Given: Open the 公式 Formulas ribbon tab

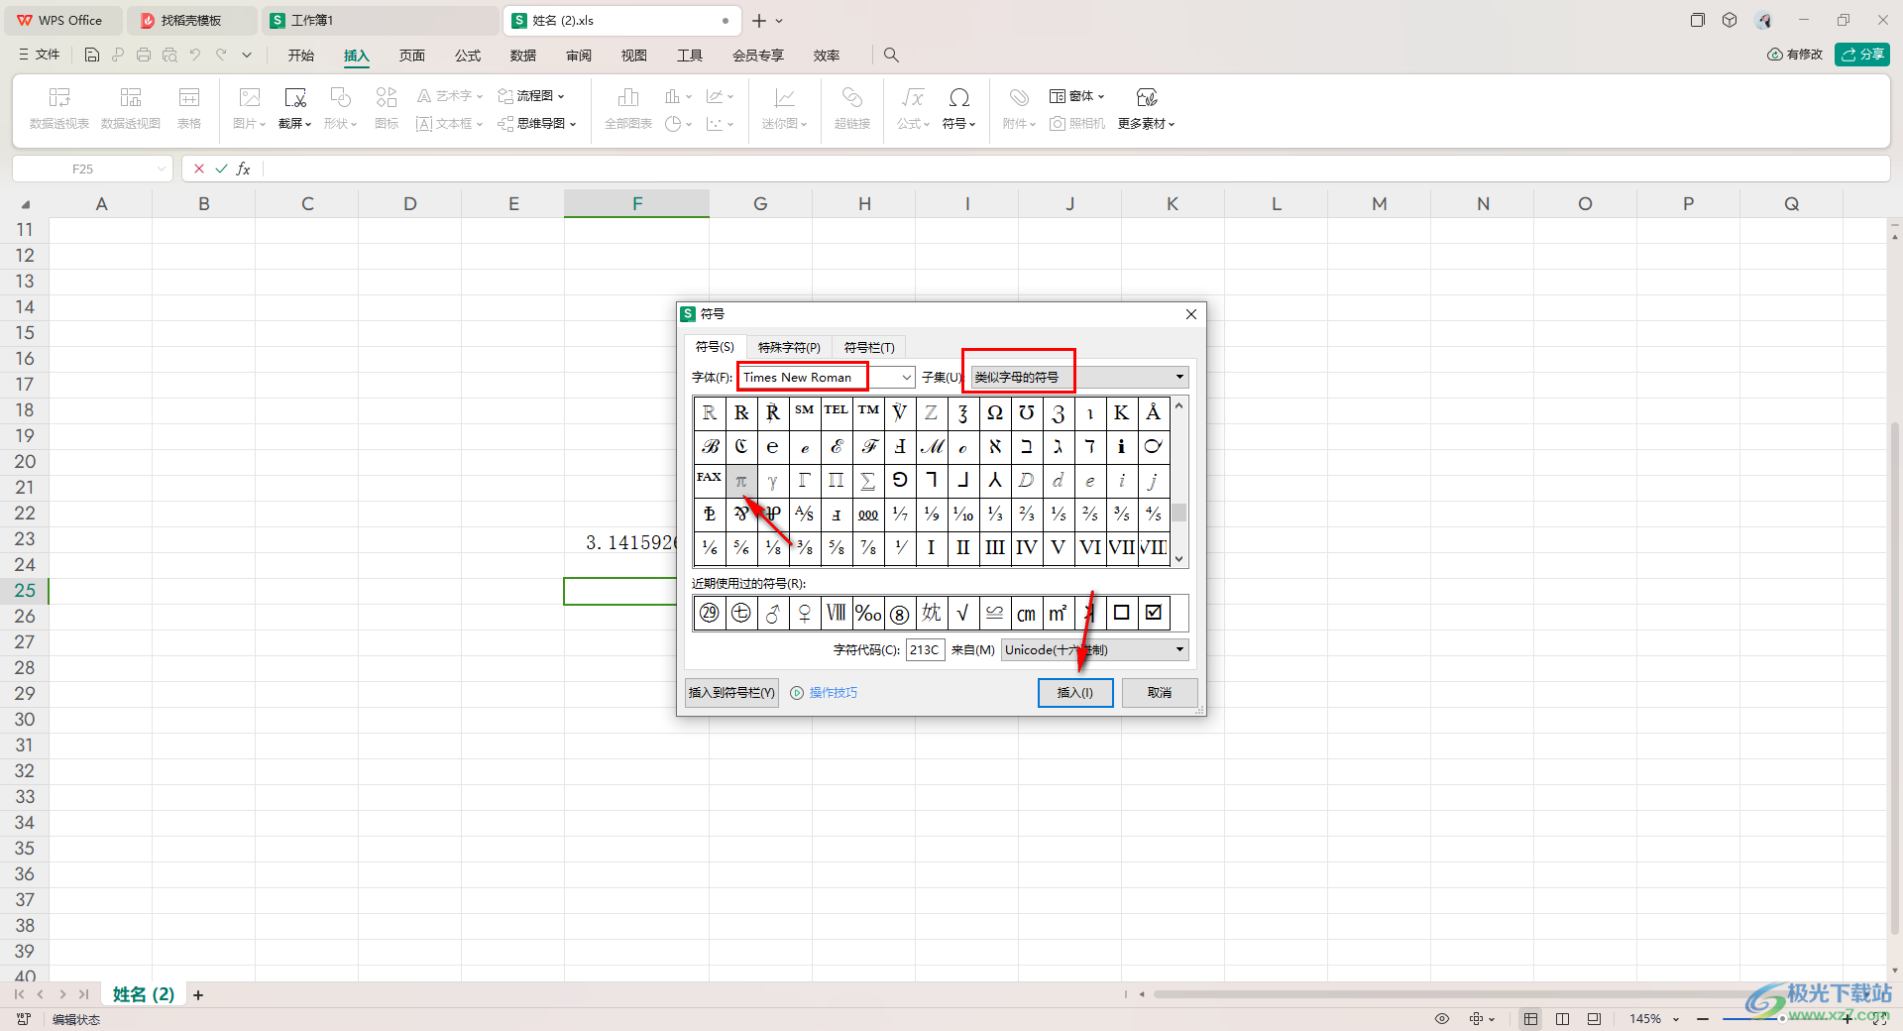Looking at the screenshot, I should coord(468,56).
